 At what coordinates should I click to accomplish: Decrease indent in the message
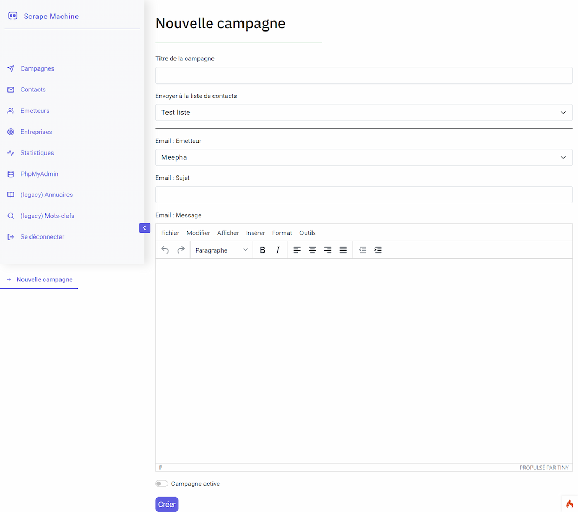click(x=362, y=250)
